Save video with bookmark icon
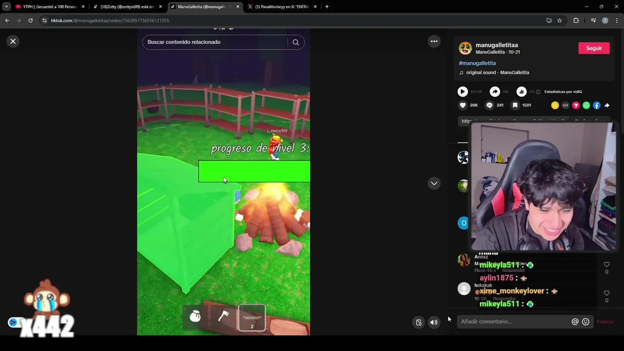This screenshot has width=624, height=351. [x=515, y=105]
